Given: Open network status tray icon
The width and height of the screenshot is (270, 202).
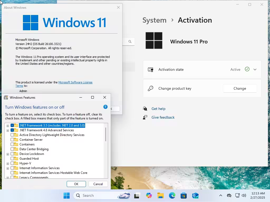Looking at the screenshot, I should click(238, 195).
